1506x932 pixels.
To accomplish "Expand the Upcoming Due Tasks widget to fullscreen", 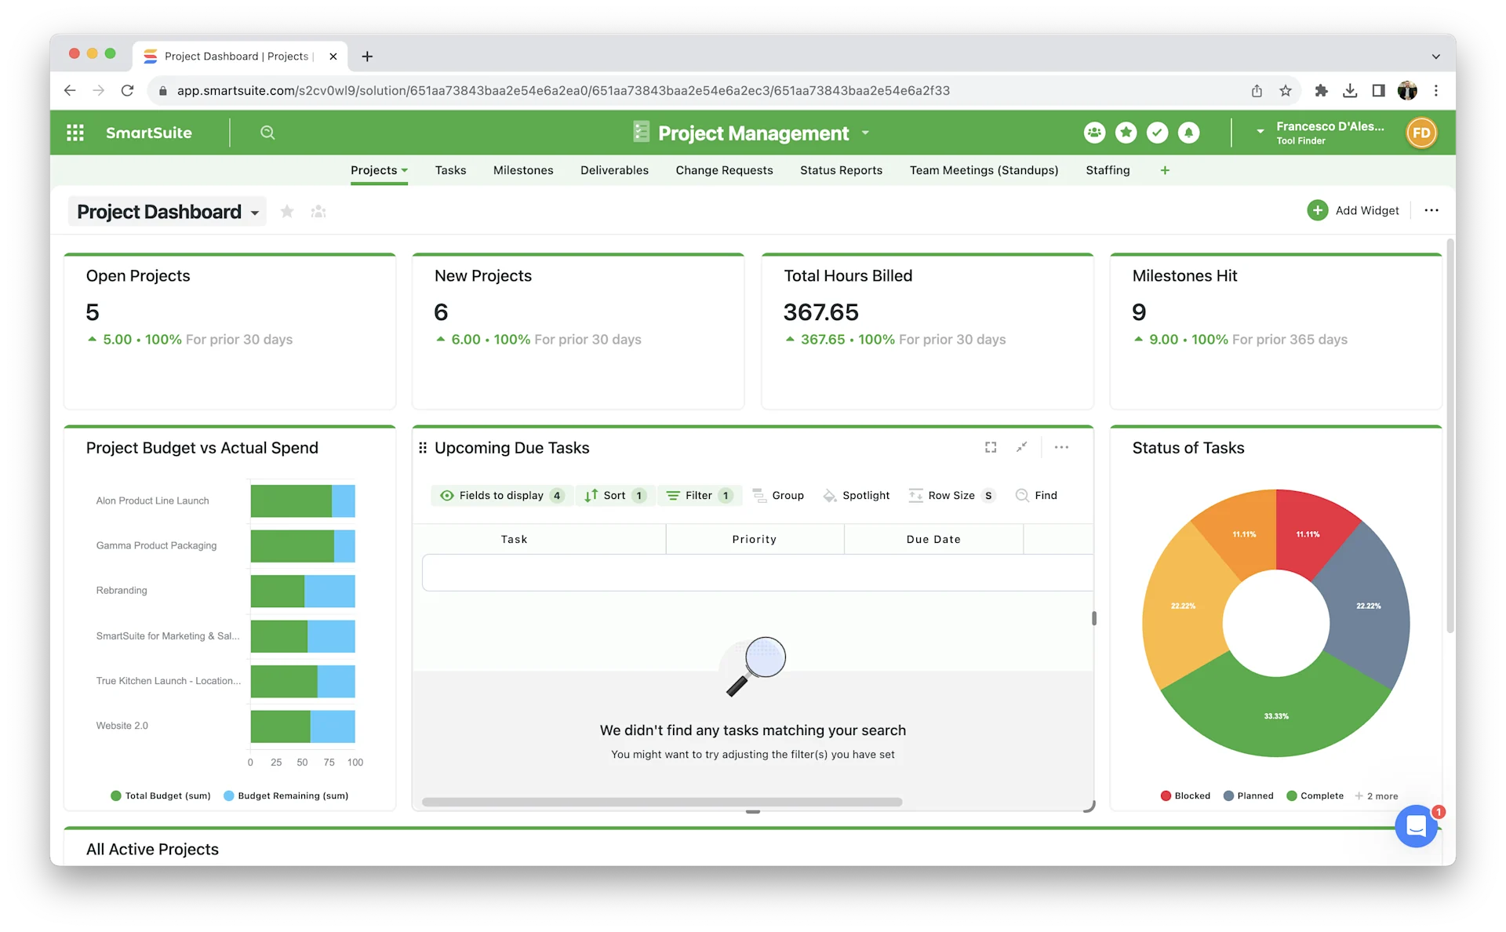I will tap(990, 447).
